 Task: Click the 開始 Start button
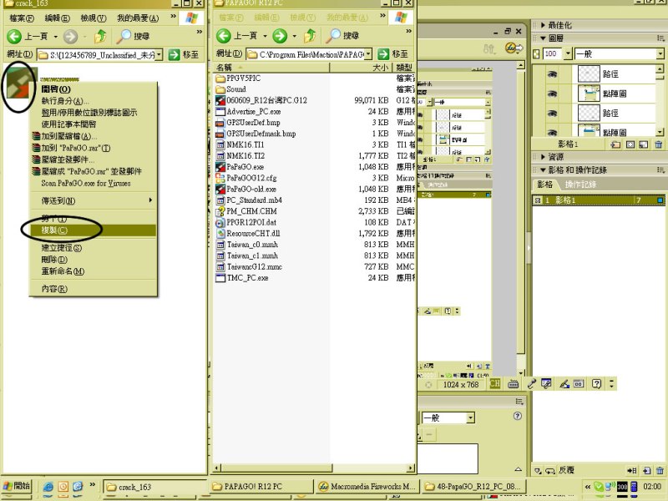pyautogui.click(x=17, y=486)
